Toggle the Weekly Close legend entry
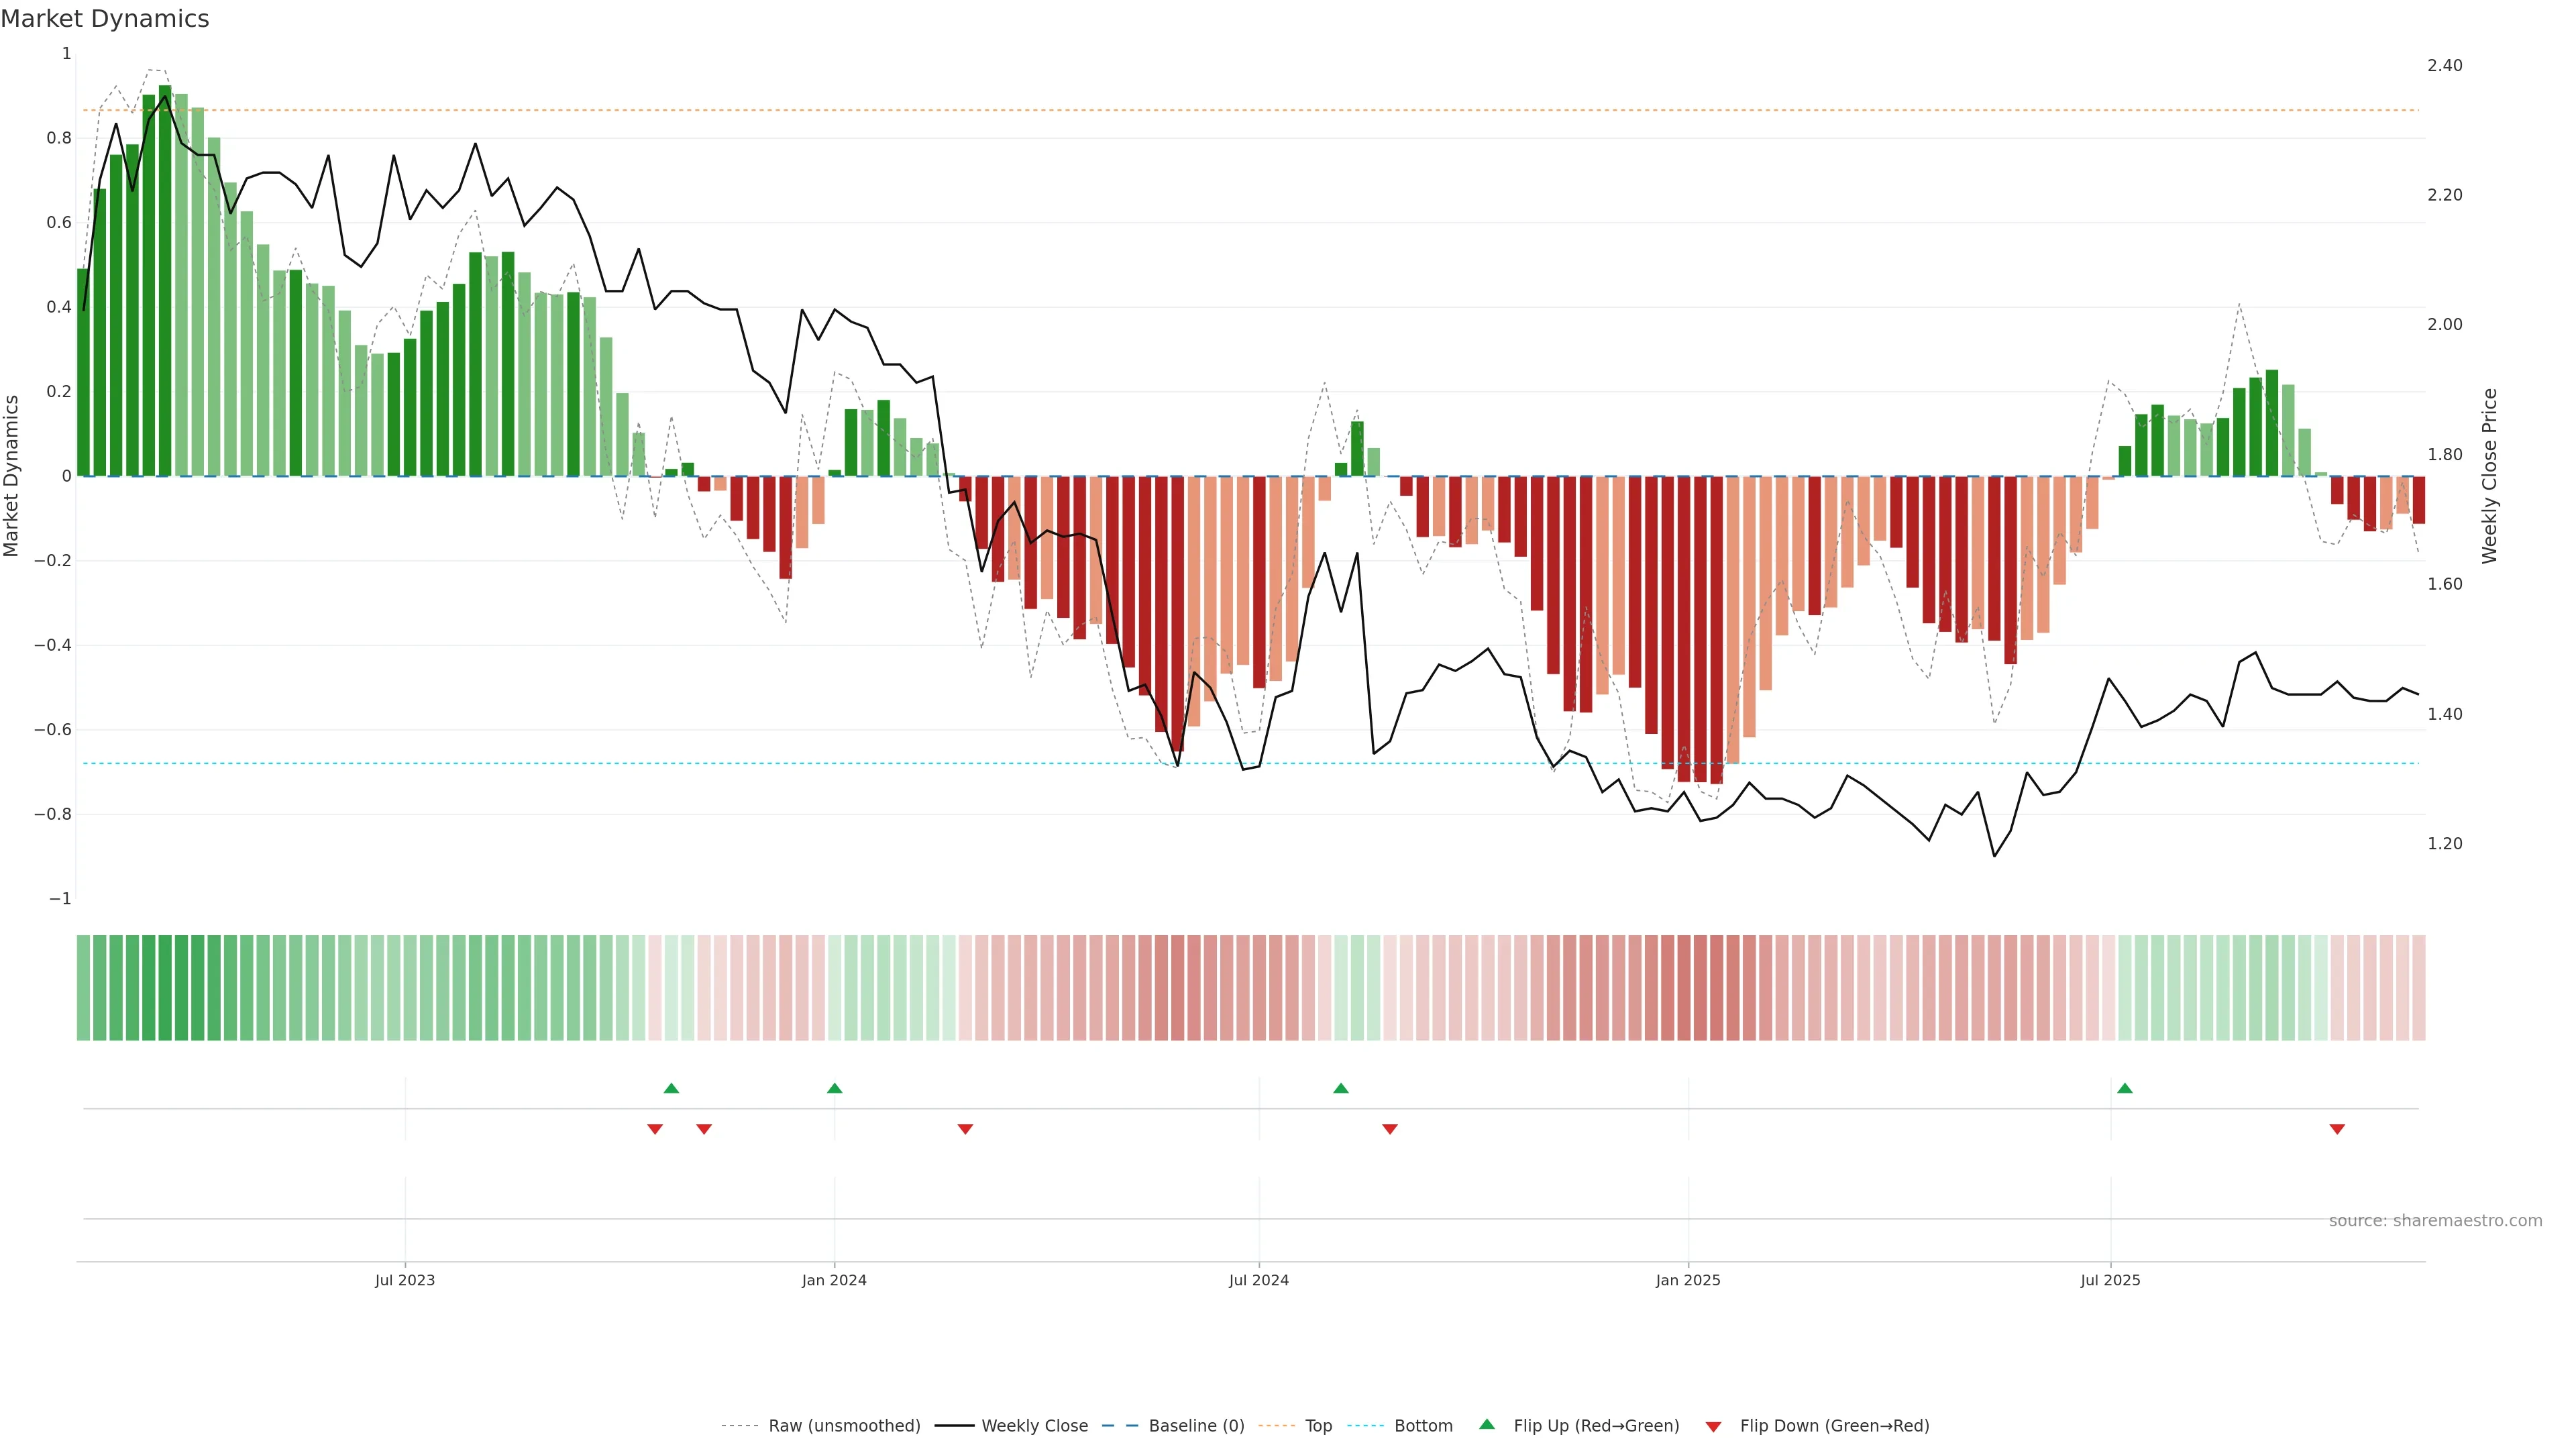The width and height of the screenshot is (2576, 1449). click(x=1034, y=1425)
